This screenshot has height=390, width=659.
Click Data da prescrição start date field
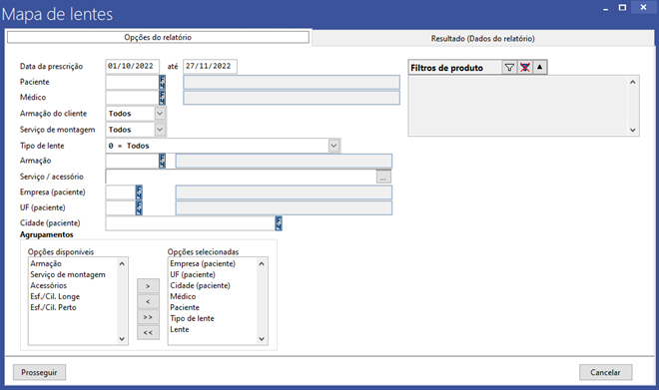133,66
